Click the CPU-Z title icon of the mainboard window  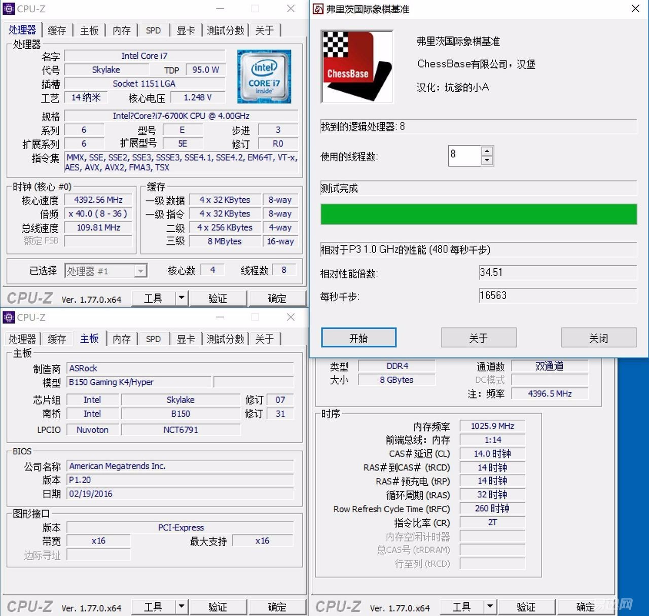pos(9,317)
